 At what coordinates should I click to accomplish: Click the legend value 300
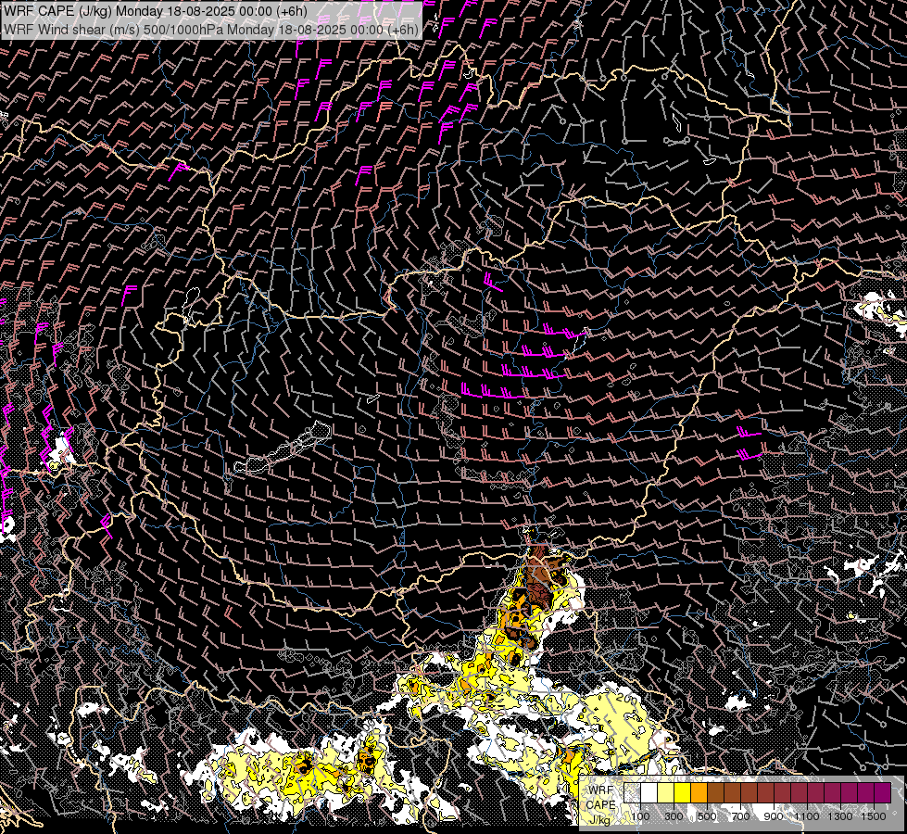coord(674,816)
